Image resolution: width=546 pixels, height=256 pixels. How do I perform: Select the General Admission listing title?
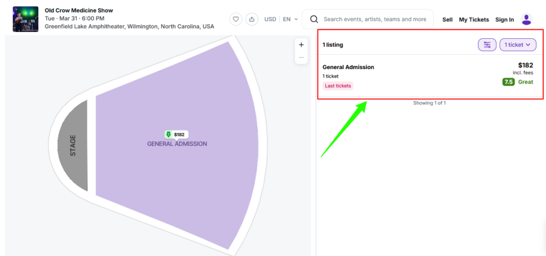348,67
